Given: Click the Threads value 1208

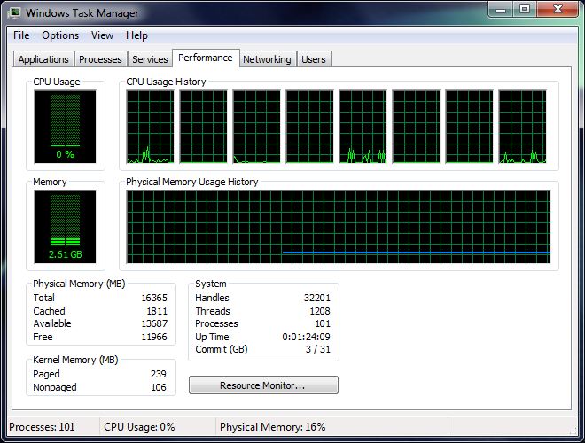Looking at the screenshot, I should [x=320, y=311].
